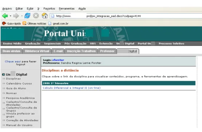Open Back button history dropdown arrow
This screenshot has width=202, height=132.
click(x=11, y=16)
